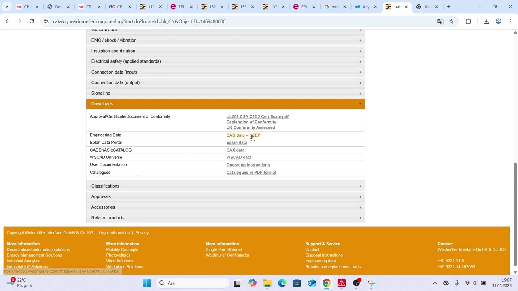The height and width of the screenshot is (291, 518).
Task: Open the Eplan data link
Action: [237, 143]
